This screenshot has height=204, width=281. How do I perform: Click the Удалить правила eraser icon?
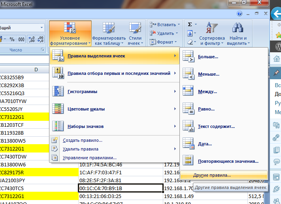pyautogui.click(x=55, y=149)
